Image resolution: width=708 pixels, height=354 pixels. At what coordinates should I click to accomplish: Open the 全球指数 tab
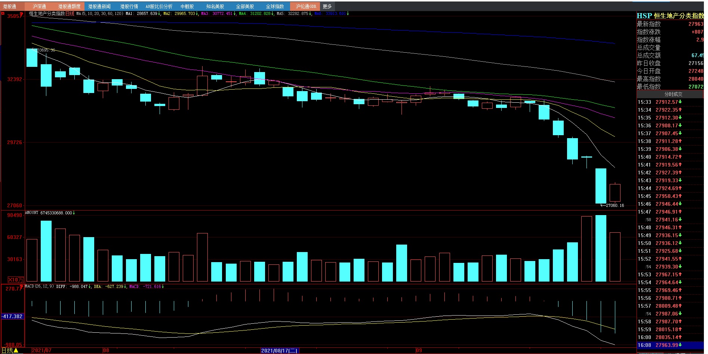275,6
